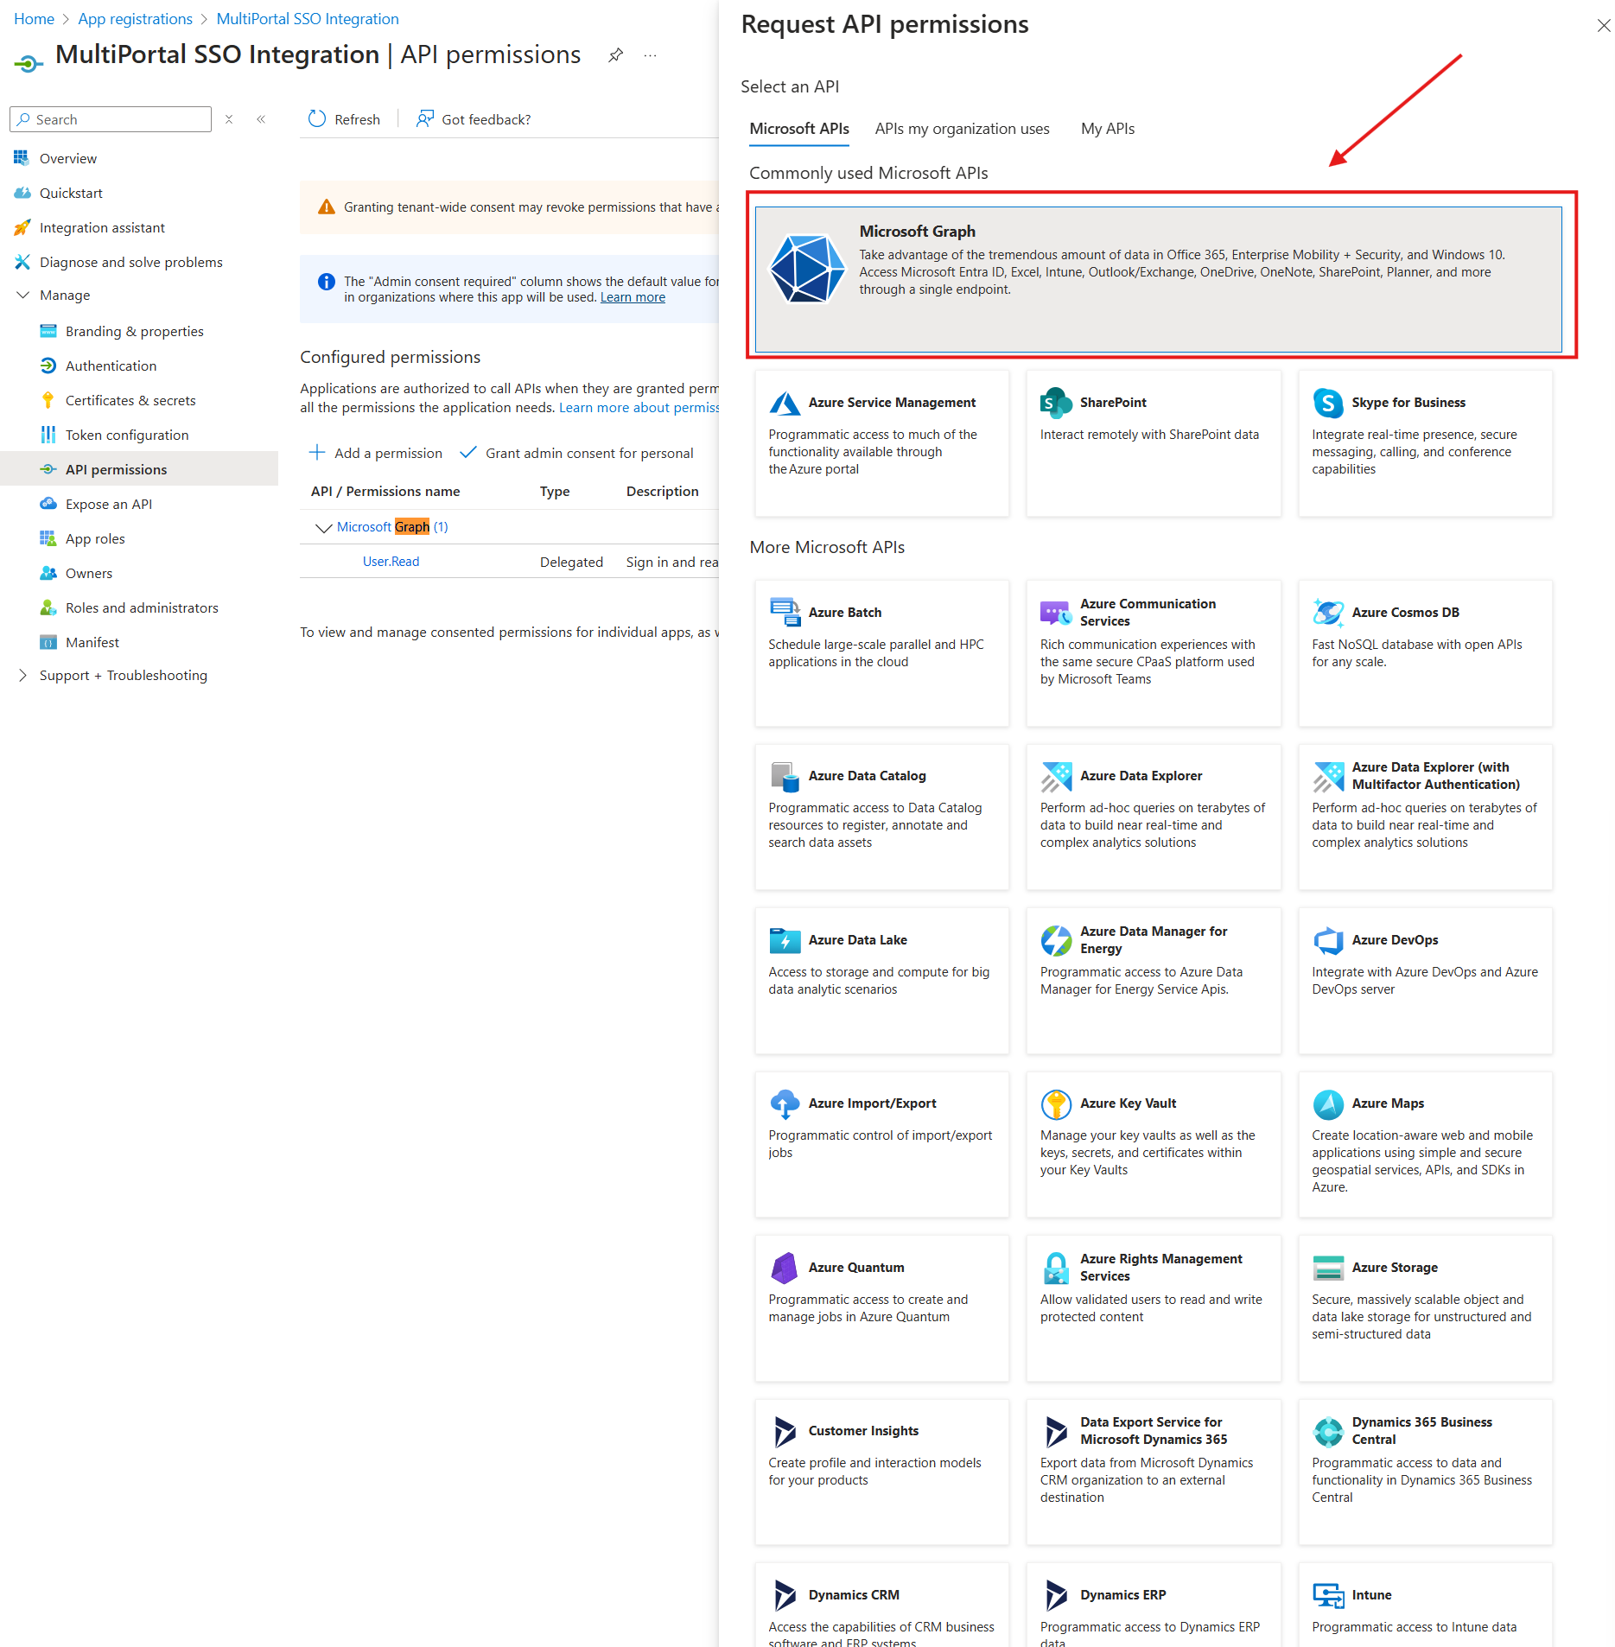Click the Azure Maps icon
The image size is (1615, 1647).
coord(1328,1103)
